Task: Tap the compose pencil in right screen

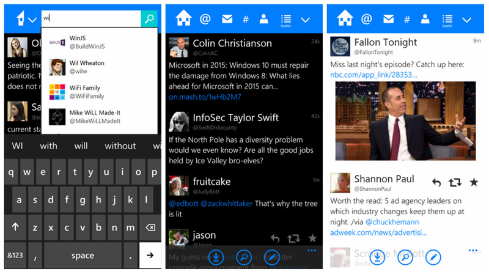Action: tap(433, 257)
